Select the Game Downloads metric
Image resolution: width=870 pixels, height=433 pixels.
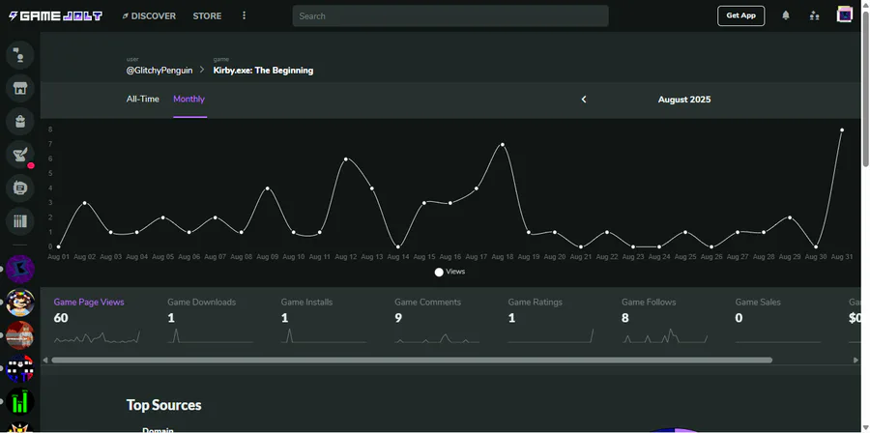point(211,323)
